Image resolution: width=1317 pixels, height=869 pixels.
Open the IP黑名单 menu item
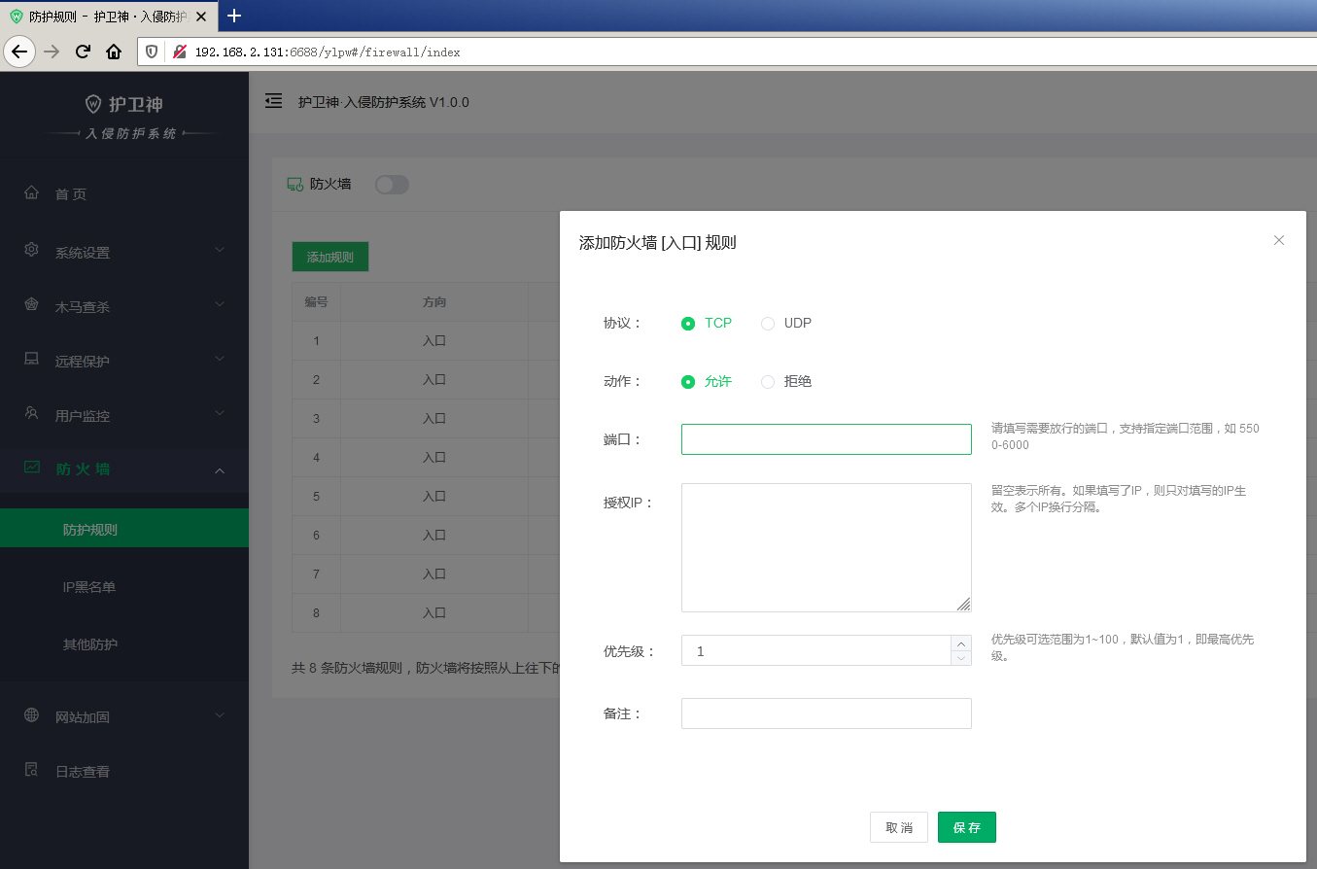click(x=89, y=587)
